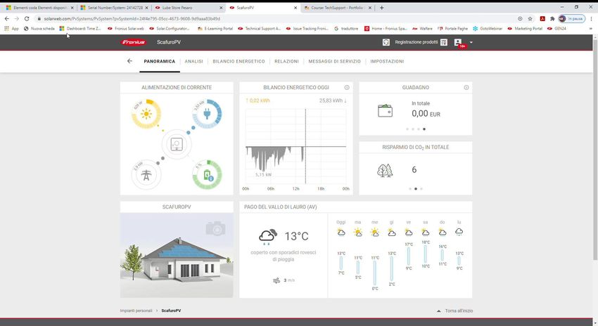Switch to the Analisi tab
Viewport: 598px width, 326px height.
pyautogui.click(x=193, y=61)
